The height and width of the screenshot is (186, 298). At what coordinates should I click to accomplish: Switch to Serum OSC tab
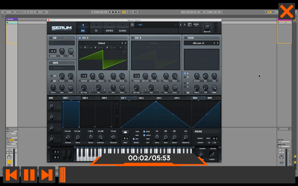tap(83, 28)
